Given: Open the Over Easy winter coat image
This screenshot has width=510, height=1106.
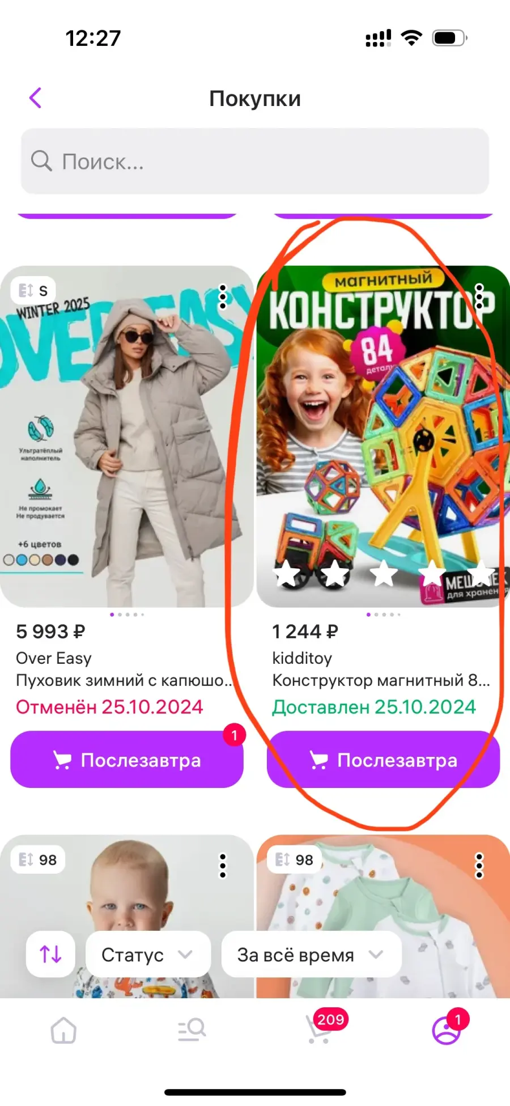Looking at the screenshot, I should click(127, 436).
